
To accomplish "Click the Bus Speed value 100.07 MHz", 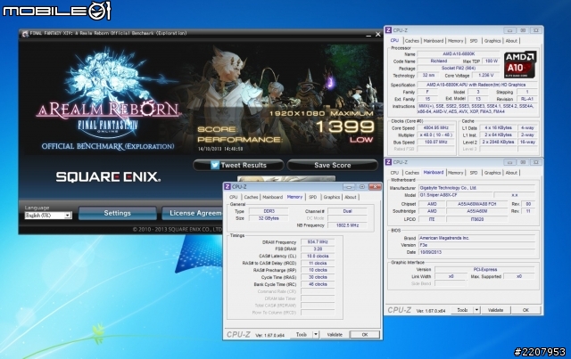I will point(436,142).
